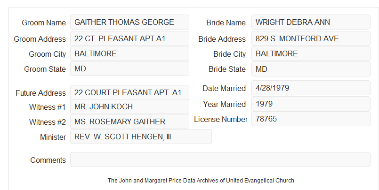Select the Groom Address input
This screenshot has height=190, width=379.
[129, 38]
